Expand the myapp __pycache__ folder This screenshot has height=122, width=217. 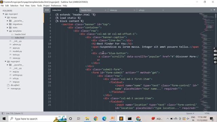point(7,21)
